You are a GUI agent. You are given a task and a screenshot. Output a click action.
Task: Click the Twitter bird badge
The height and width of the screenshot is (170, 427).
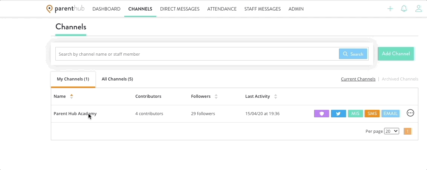point(339,114)
